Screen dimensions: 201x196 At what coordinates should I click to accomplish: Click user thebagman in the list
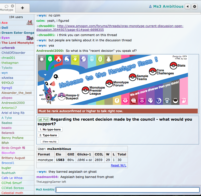click(17, 63)
